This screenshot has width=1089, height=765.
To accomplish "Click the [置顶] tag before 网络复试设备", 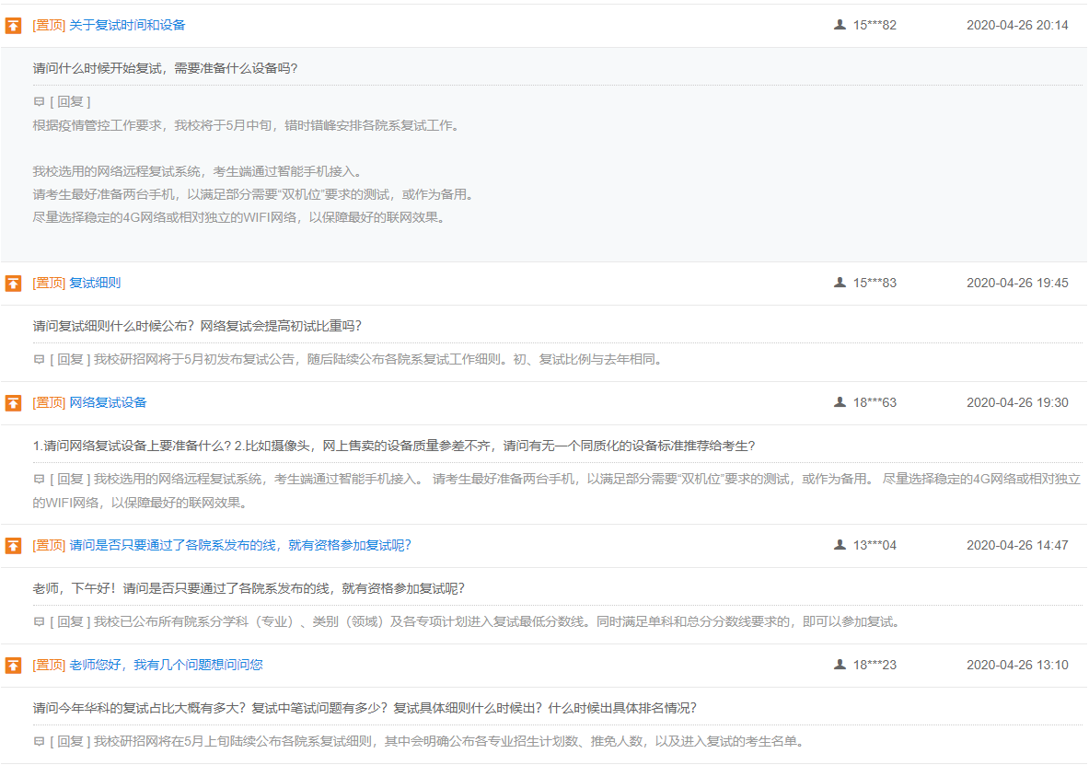I will pos(49,402).
